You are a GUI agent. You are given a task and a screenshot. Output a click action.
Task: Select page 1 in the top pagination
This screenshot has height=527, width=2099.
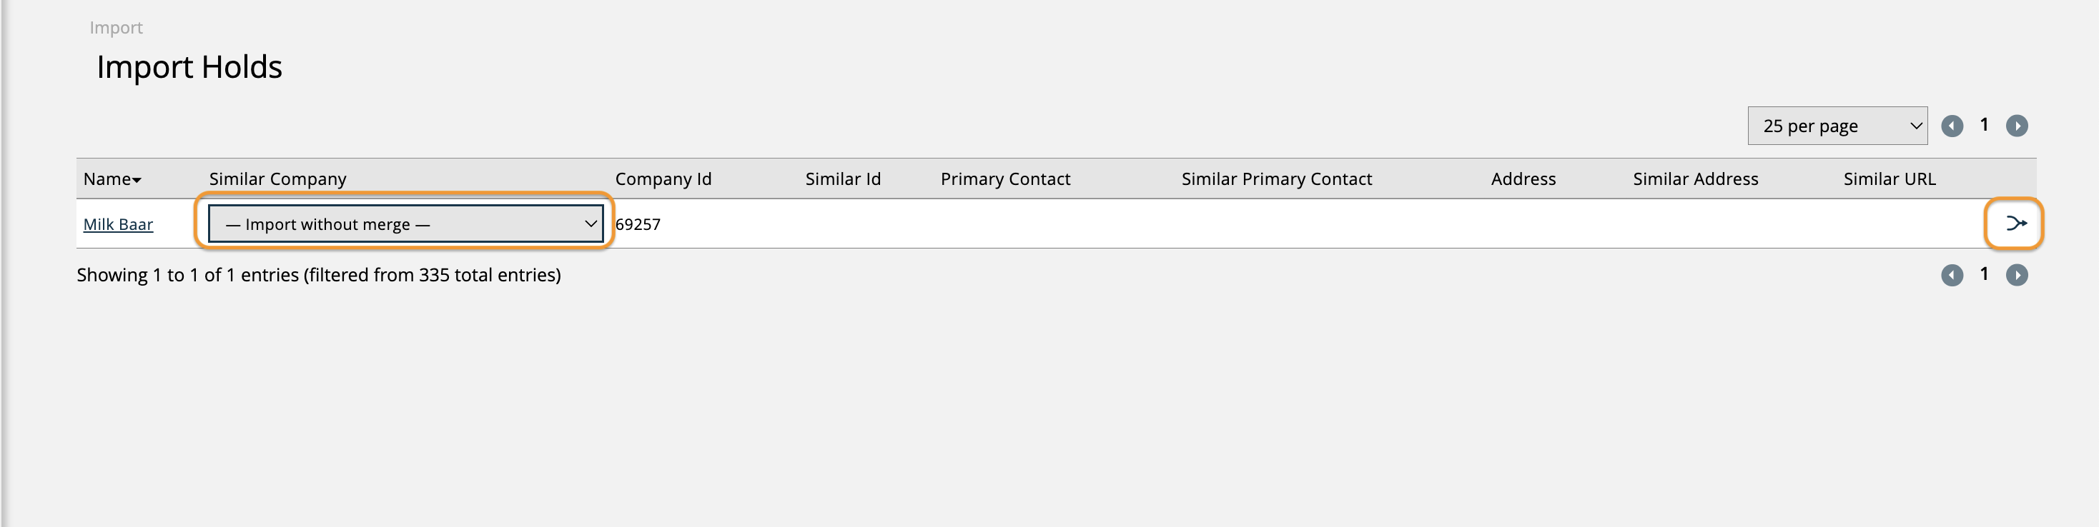(x=1984, y=125)
